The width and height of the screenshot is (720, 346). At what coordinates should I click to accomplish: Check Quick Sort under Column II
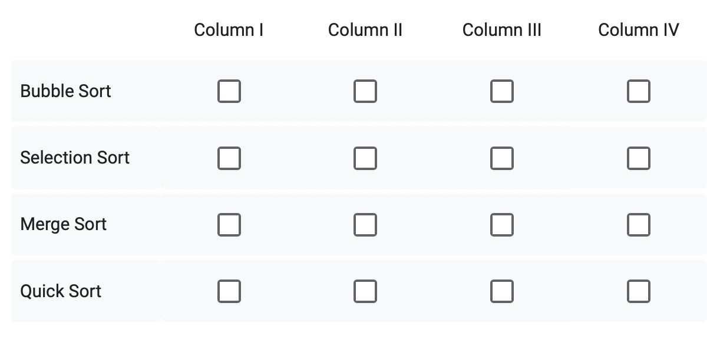point(365,291)
